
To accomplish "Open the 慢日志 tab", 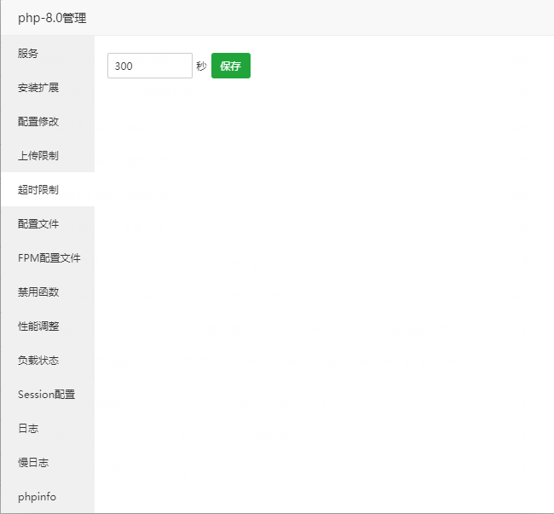I will [48, 462].
